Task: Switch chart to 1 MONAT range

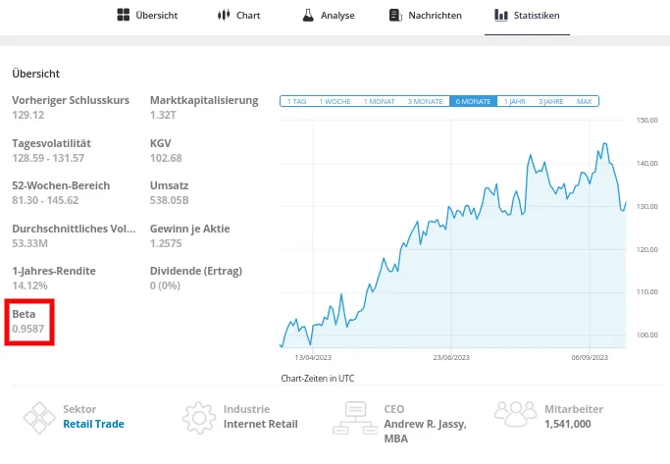Action: pyautogui.click(x=380, y=101)
